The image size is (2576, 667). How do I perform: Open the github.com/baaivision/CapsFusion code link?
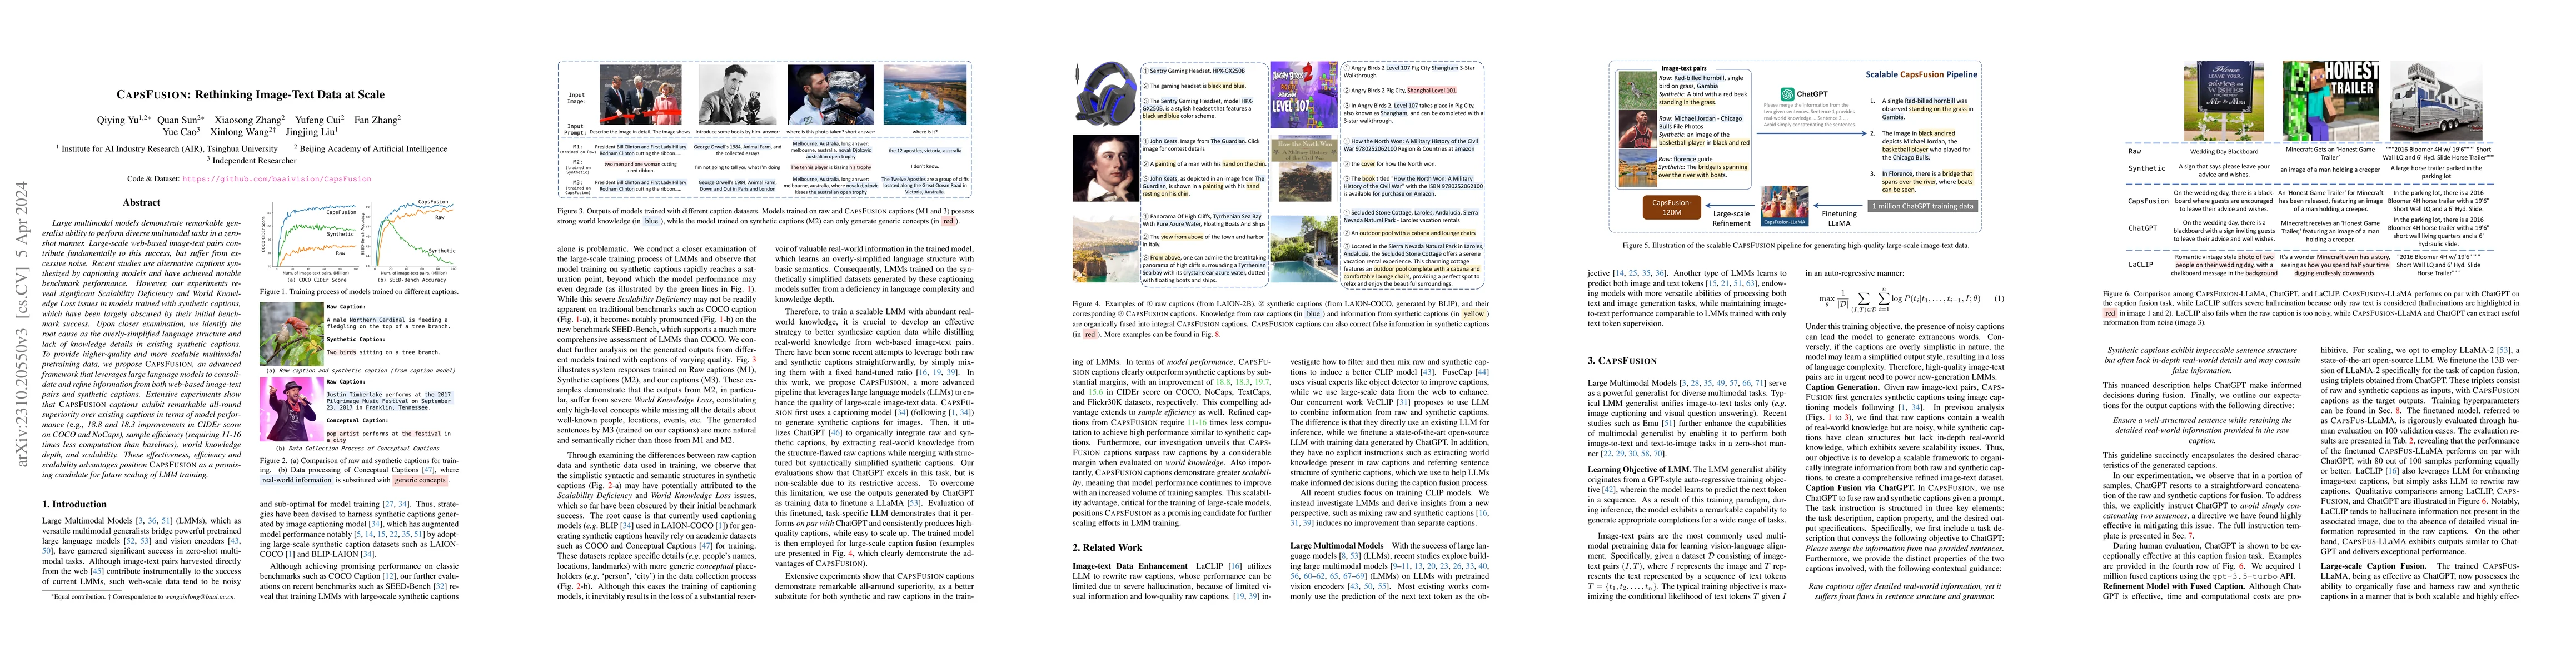tap(276, 179)
